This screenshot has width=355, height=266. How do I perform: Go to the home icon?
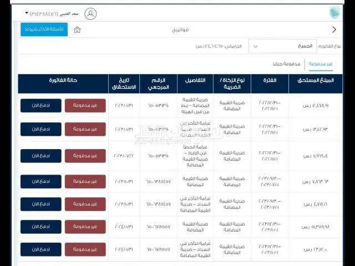(77, 29)
